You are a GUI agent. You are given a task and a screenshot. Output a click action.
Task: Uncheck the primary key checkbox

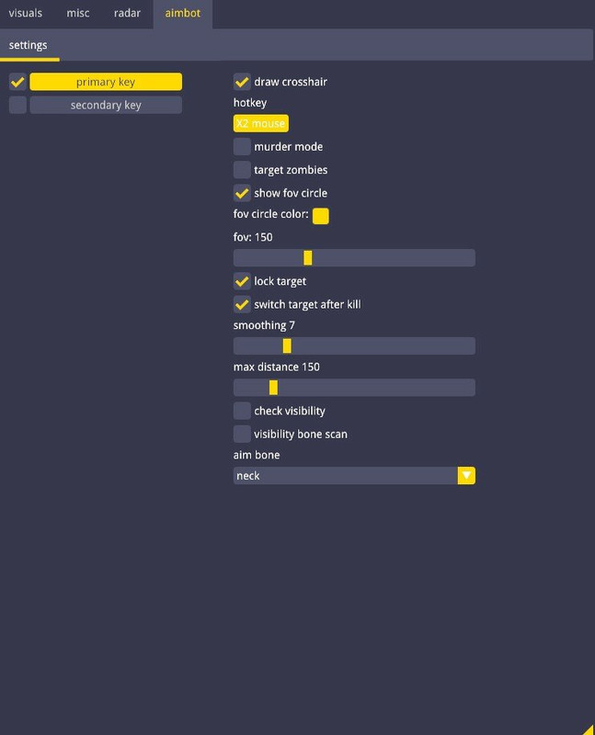[17, 82]
